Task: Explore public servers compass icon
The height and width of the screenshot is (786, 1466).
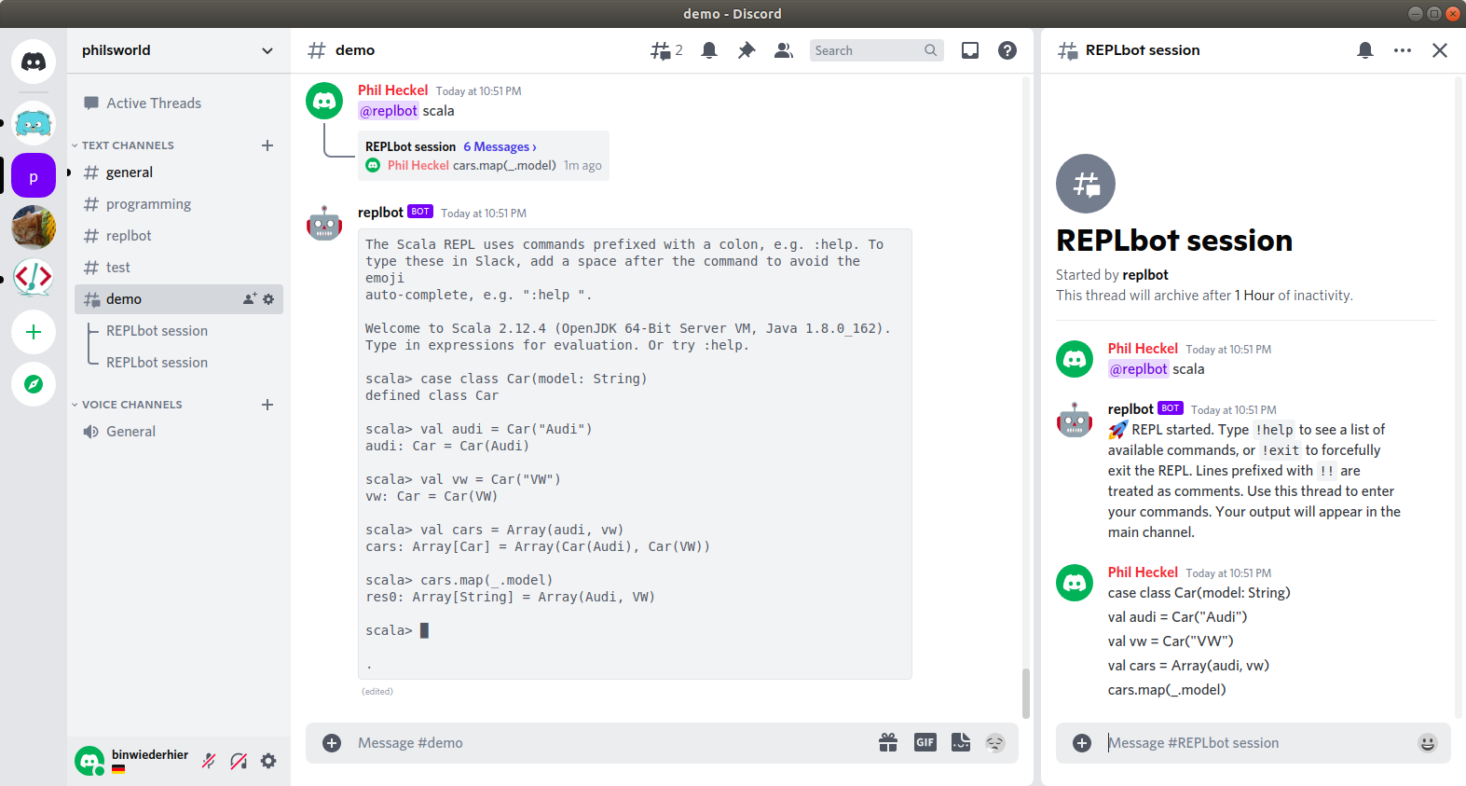Action: click(34, 384)
